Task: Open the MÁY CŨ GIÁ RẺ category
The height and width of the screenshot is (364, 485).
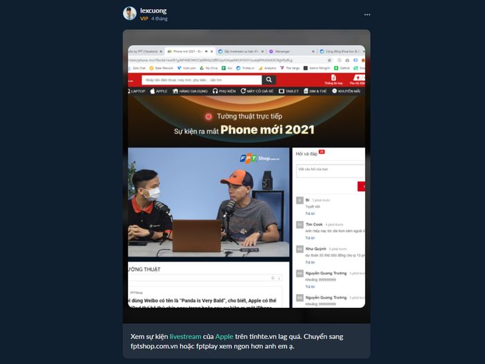Action: pyautogui.click(x=257, y=91)
